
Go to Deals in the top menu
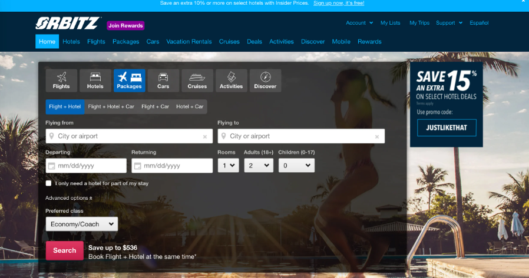(x=254, y=42)
